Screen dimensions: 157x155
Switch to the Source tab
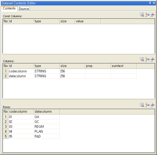click(24, 9)
